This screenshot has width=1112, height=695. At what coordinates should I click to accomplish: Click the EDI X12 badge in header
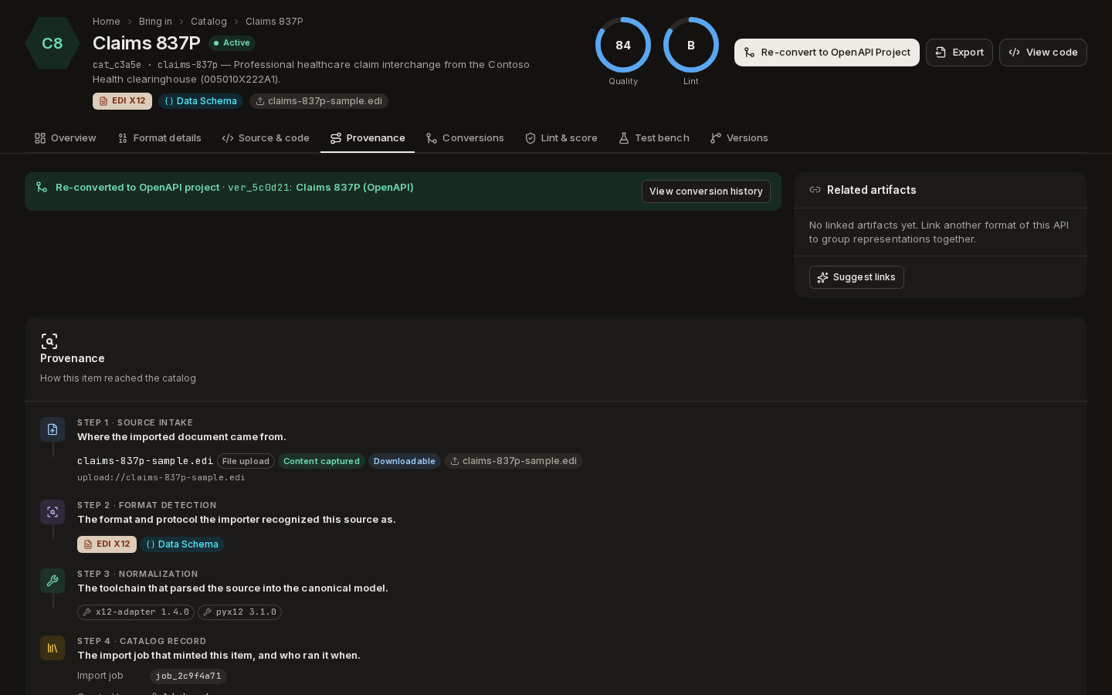[x=122, y=101]
